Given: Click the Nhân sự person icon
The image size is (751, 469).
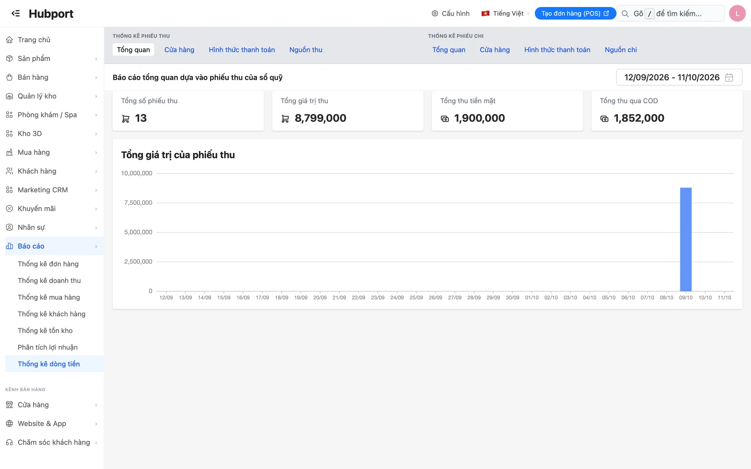Looking at the screenshot, I should coord(9,227).
